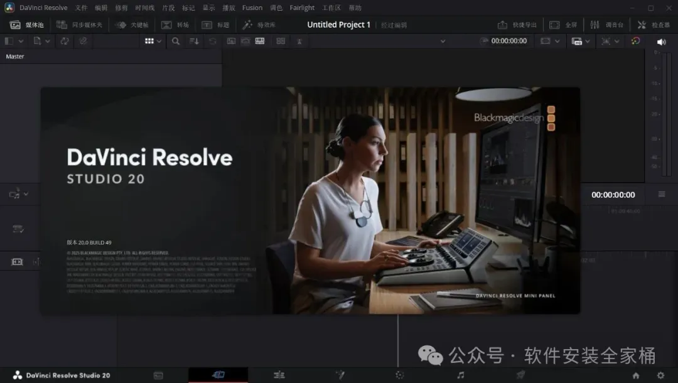This screenshot has height=383, width=678.
Task: Click the link clips chain icon
Action: tap(83, 41)
